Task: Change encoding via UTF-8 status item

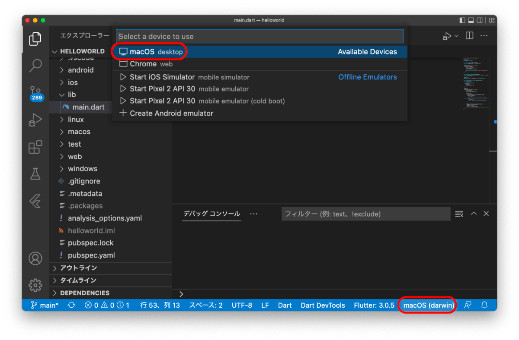Action: click(x=242, y=305)
